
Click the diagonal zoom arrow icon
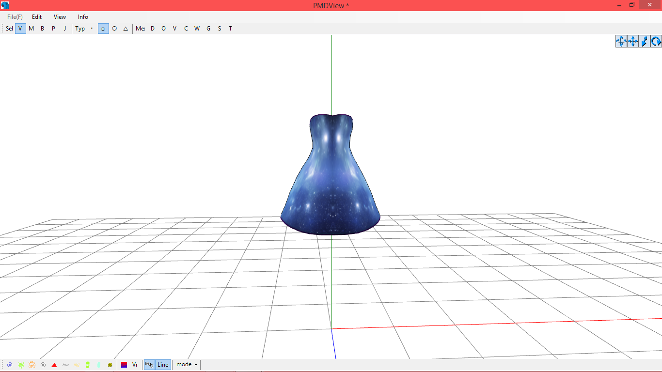[645, 41]
